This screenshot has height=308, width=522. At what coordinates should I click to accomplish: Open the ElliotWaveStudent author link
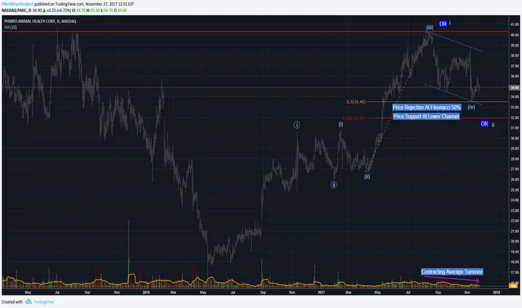click(17, 4)
